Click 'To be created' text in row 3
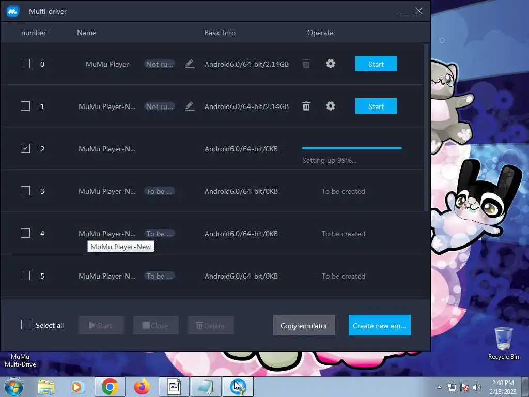The height and width of the screenshot is (397, 529). click(x=344, y=191)
